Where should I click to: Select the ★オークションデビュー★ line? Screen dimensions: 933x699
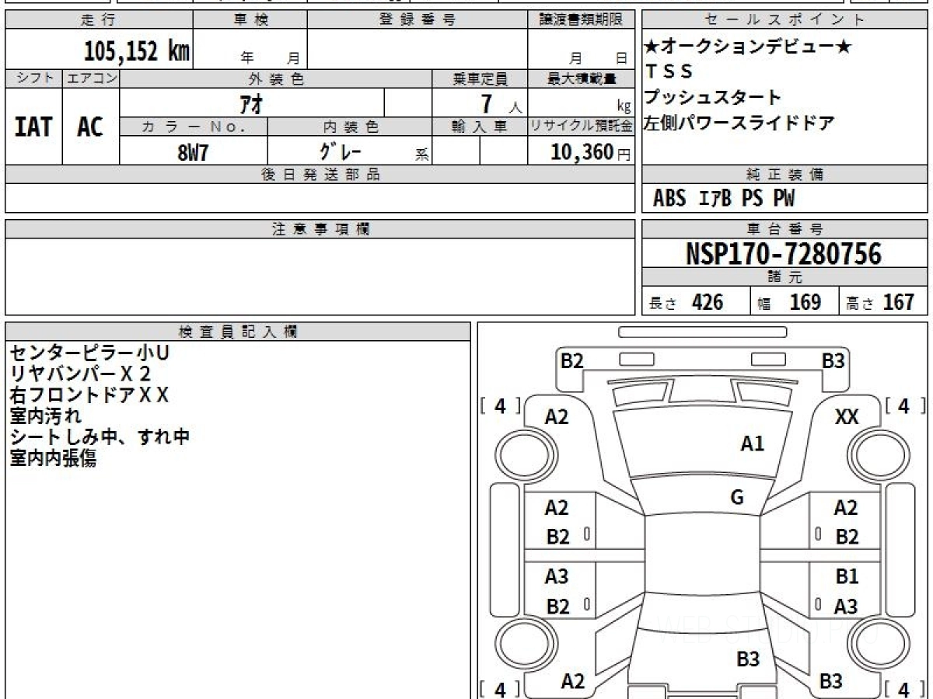point(749,47)
